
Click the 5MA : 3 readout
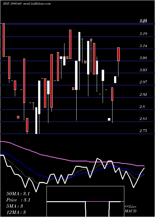click(15, 206)
